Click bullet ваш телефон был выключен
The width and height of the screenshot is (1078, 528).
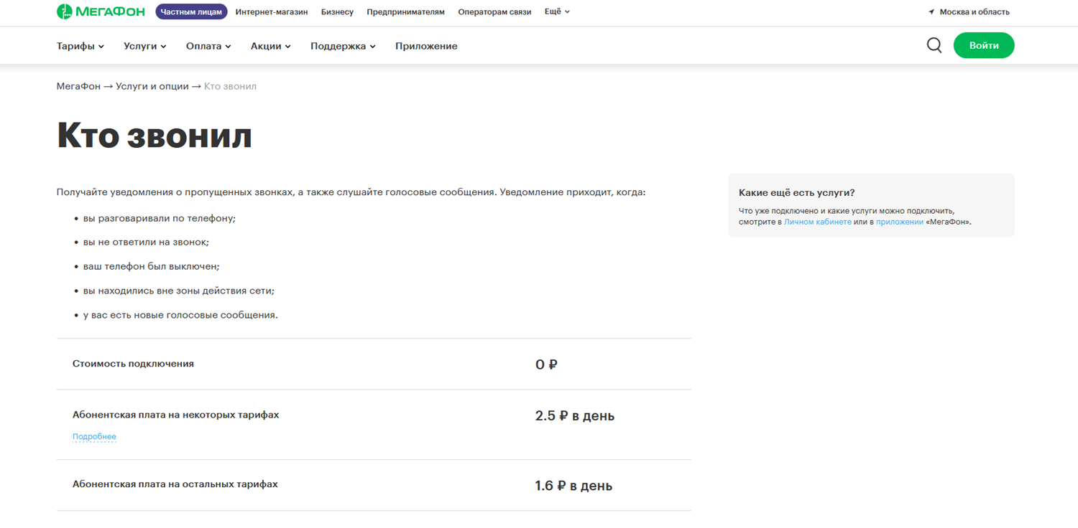click(151, 266)
